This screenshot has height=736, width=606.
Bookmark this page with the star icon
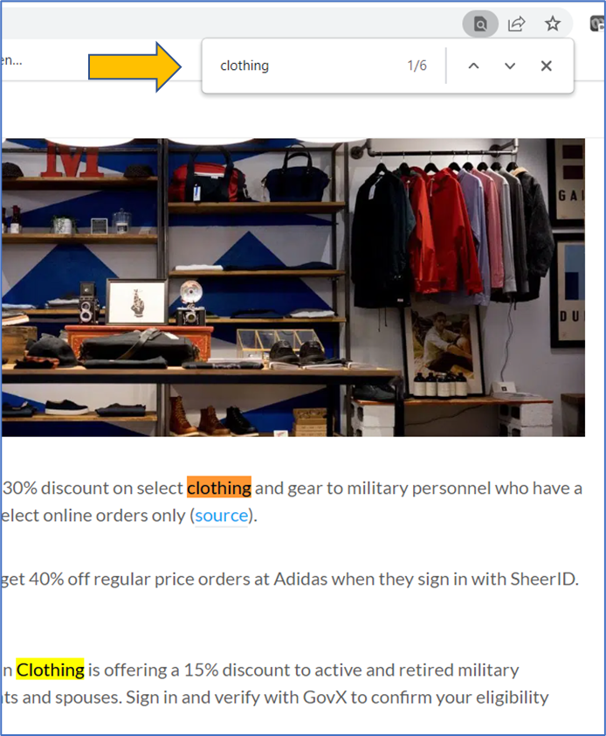[553, 24]
